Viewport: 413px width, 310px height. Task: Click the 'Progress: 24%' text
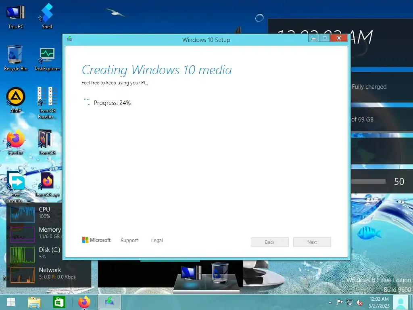tap(112, 103)
